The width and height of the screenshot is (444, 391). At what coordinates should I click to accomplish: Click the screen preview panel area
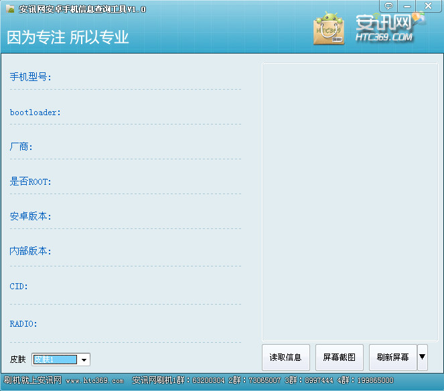[350, 201]
